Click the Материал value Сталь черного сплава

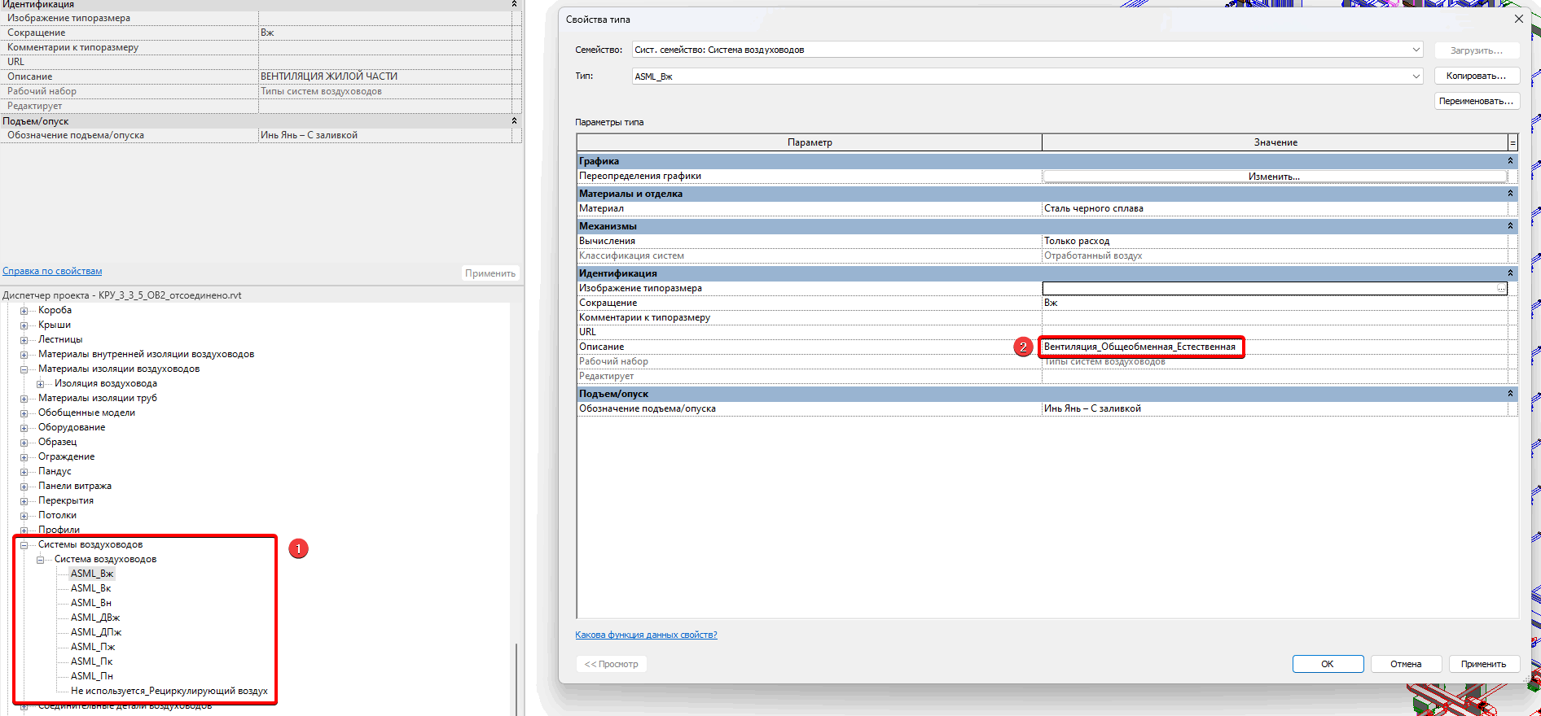point(1275,208)
